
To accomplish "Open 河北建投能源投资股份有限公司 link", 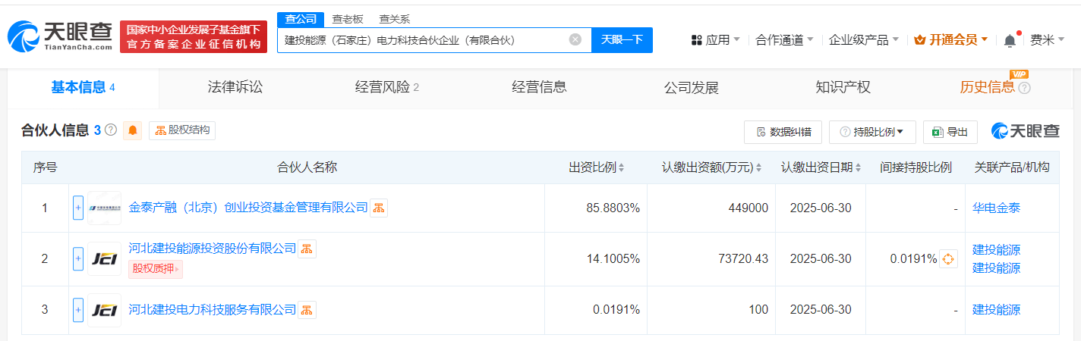I will coord(213,248).
